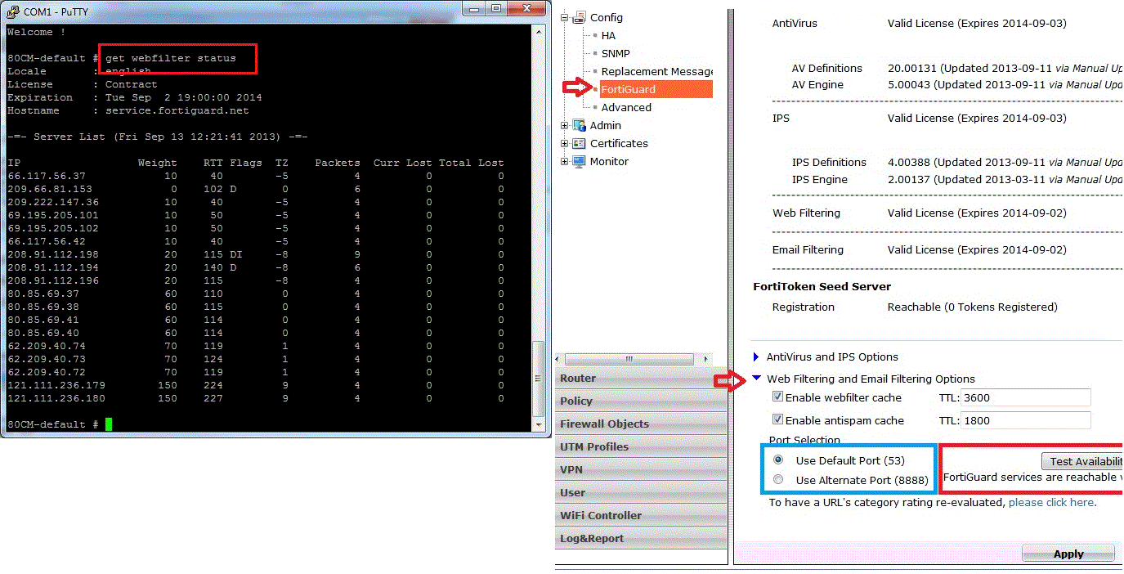Select Use Default Port (53)

point(778,460)
